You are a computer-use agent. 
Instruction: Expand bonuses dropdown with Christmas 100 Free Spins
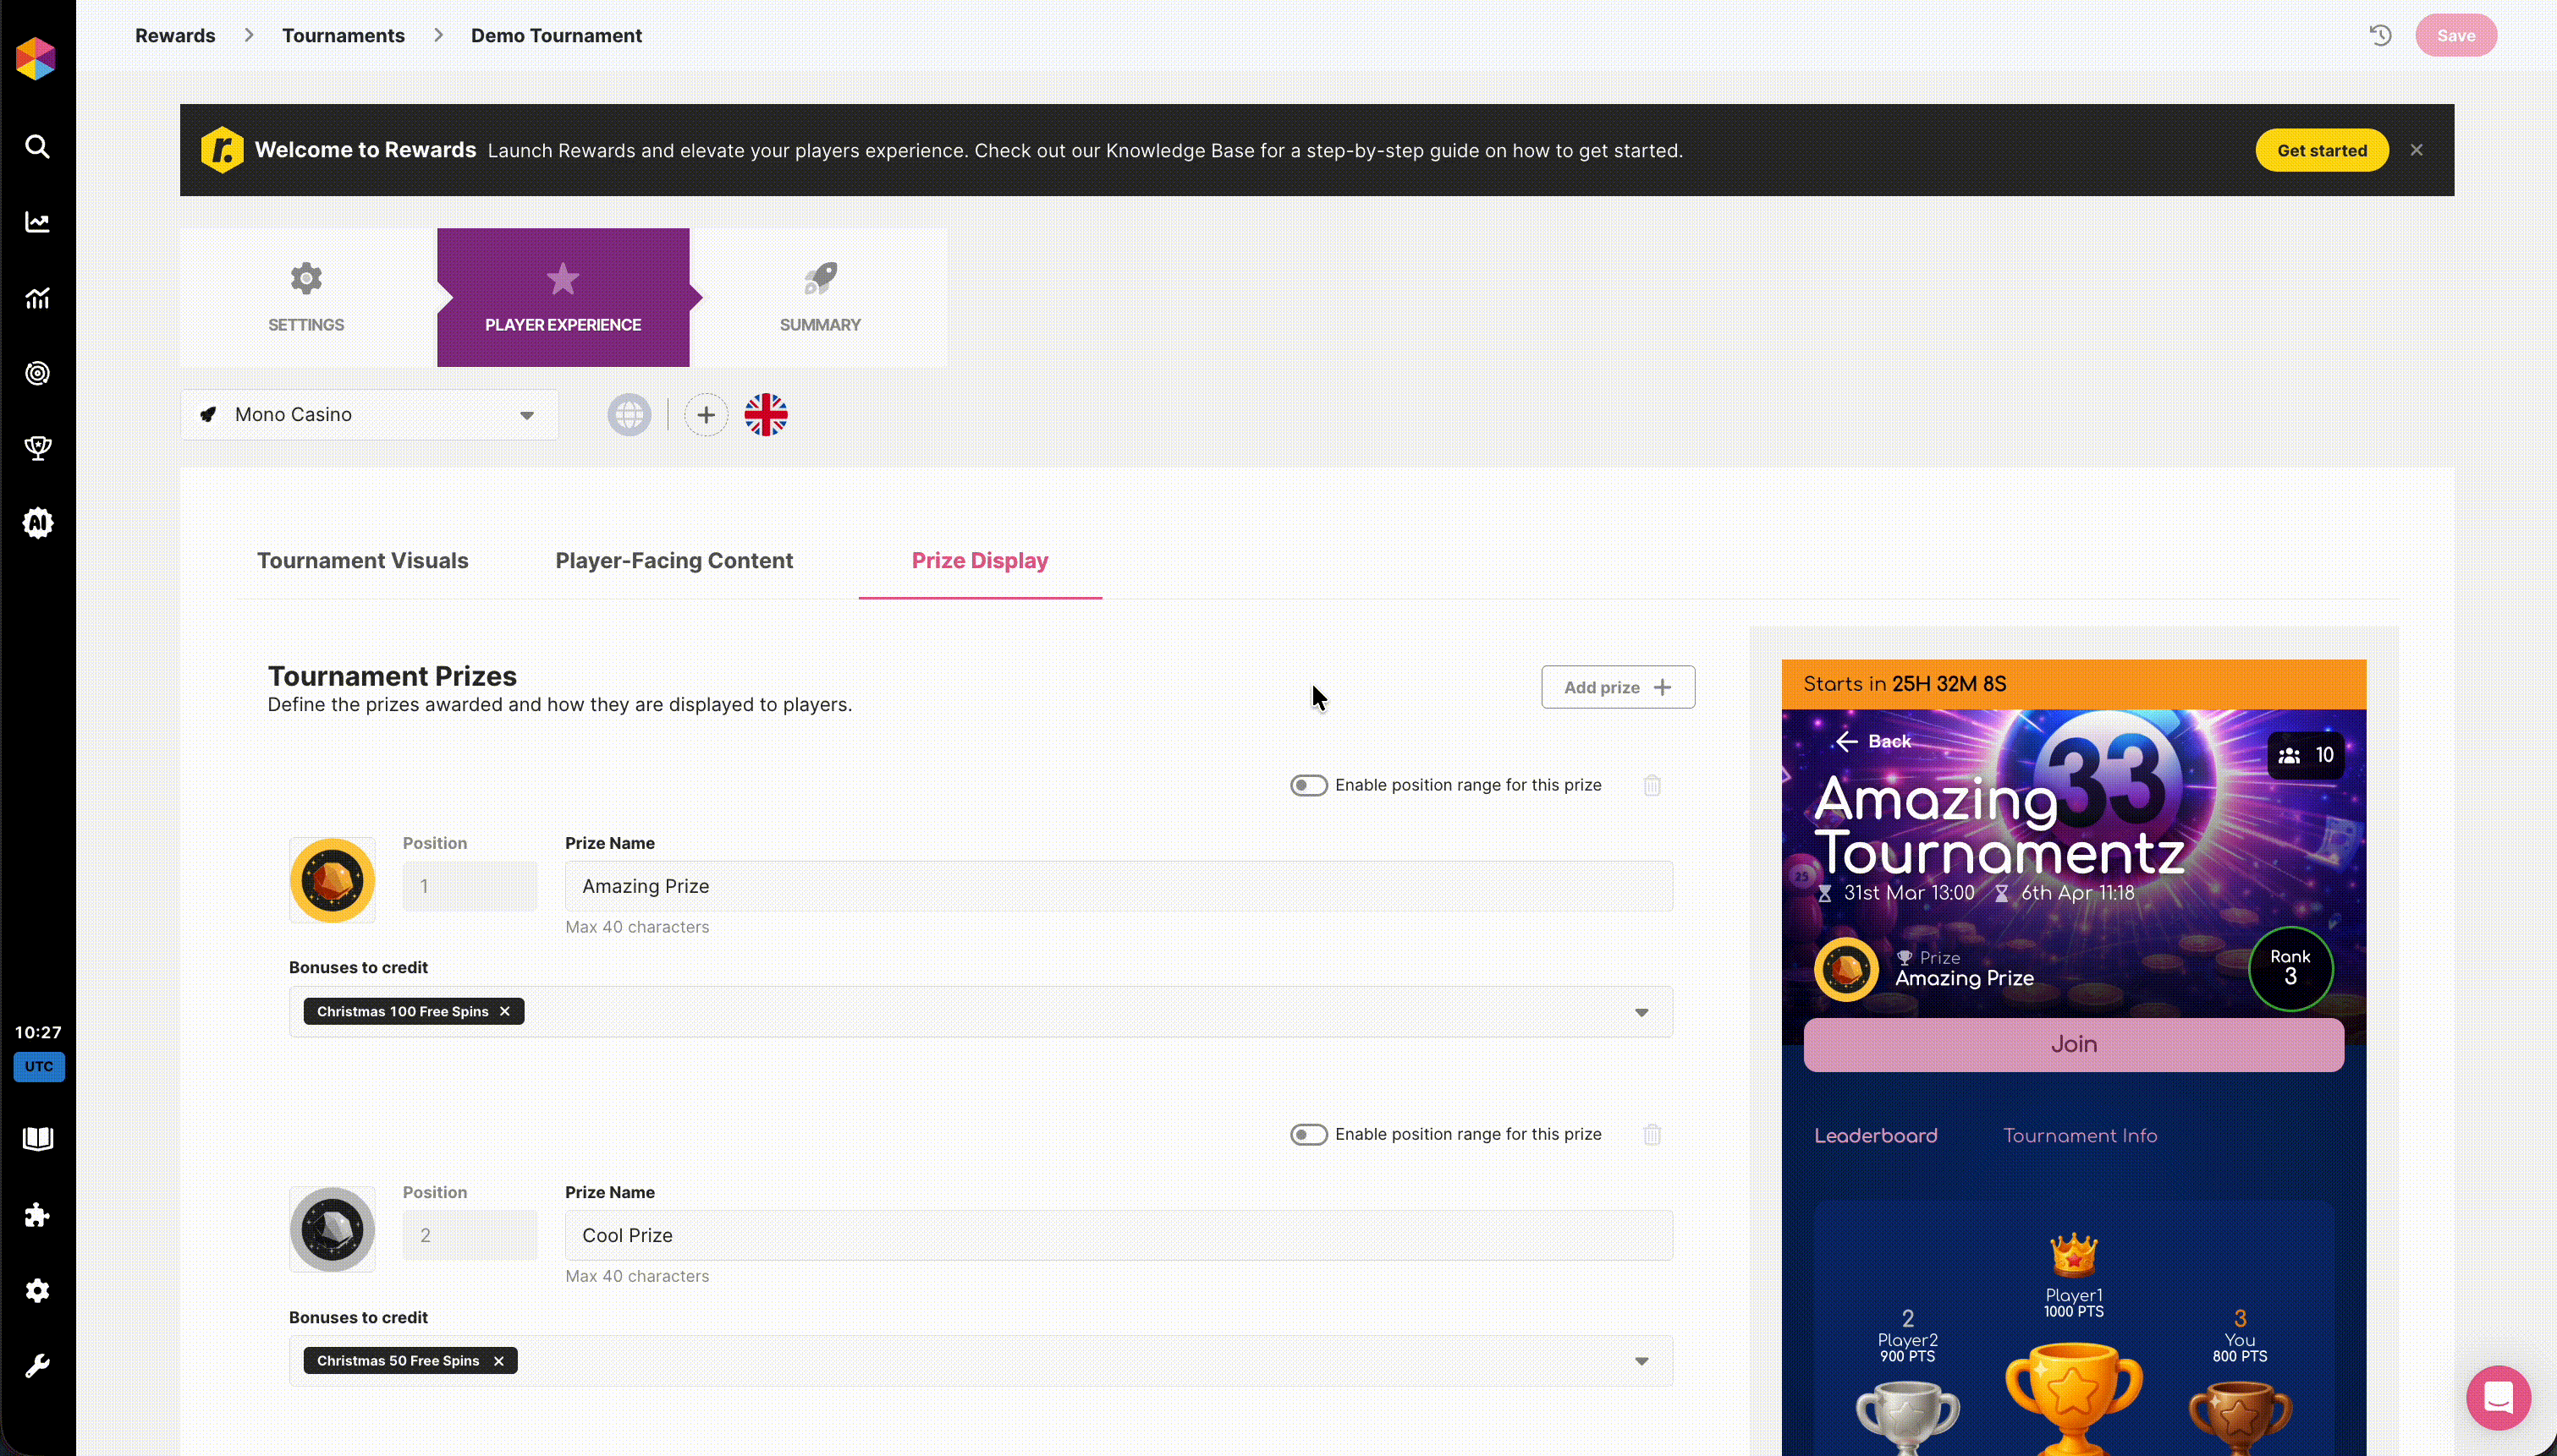[x=1641, y=1012]
